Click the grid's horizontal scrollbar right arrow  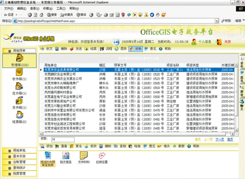click(232, 134)
